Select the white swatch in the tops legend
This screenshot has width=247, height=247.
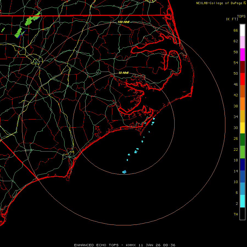(x=242, y=30)
